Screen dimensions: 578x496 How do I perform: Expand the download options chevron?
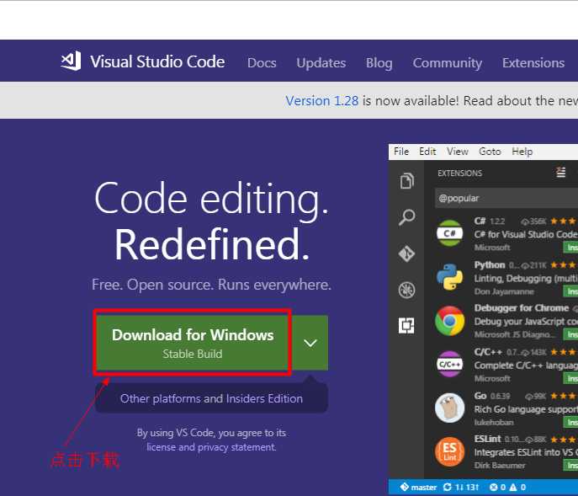[310, 343]
